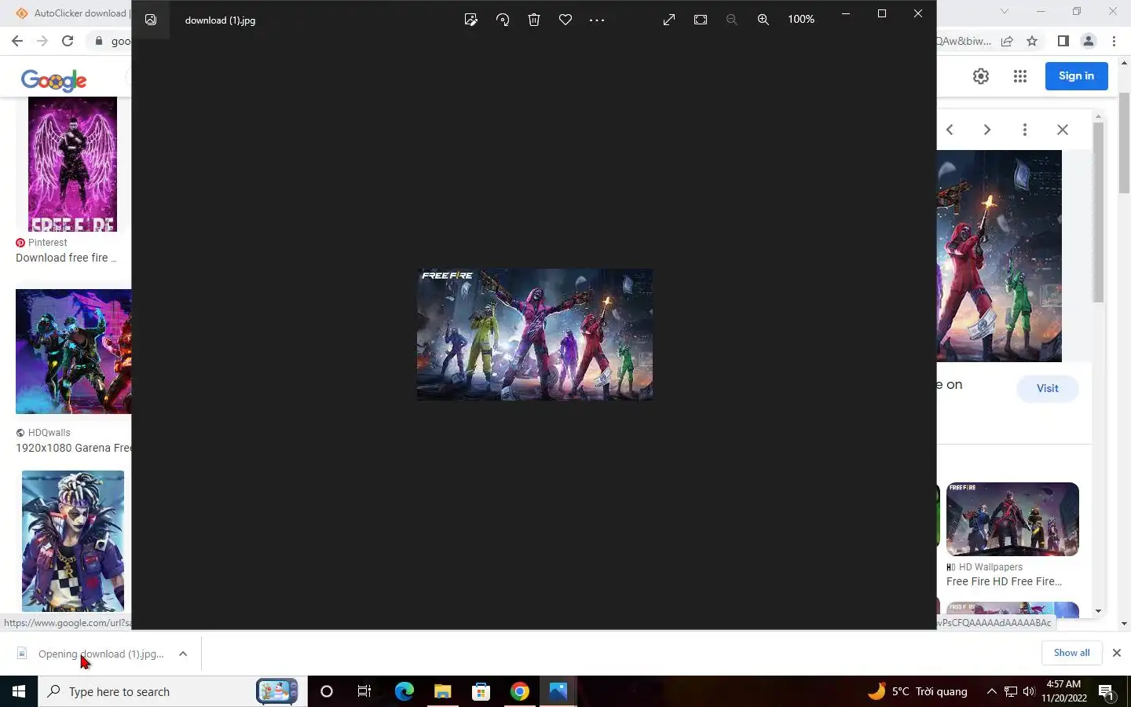Delete download (1).jpg with trash icon
Image resolution: width=1131 pixels, height=707 pixels.
[534, 20]
